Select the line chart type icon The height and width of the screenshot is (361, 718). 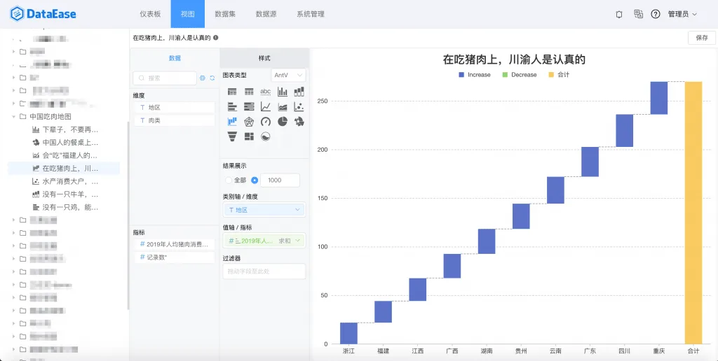click(266, 106)
